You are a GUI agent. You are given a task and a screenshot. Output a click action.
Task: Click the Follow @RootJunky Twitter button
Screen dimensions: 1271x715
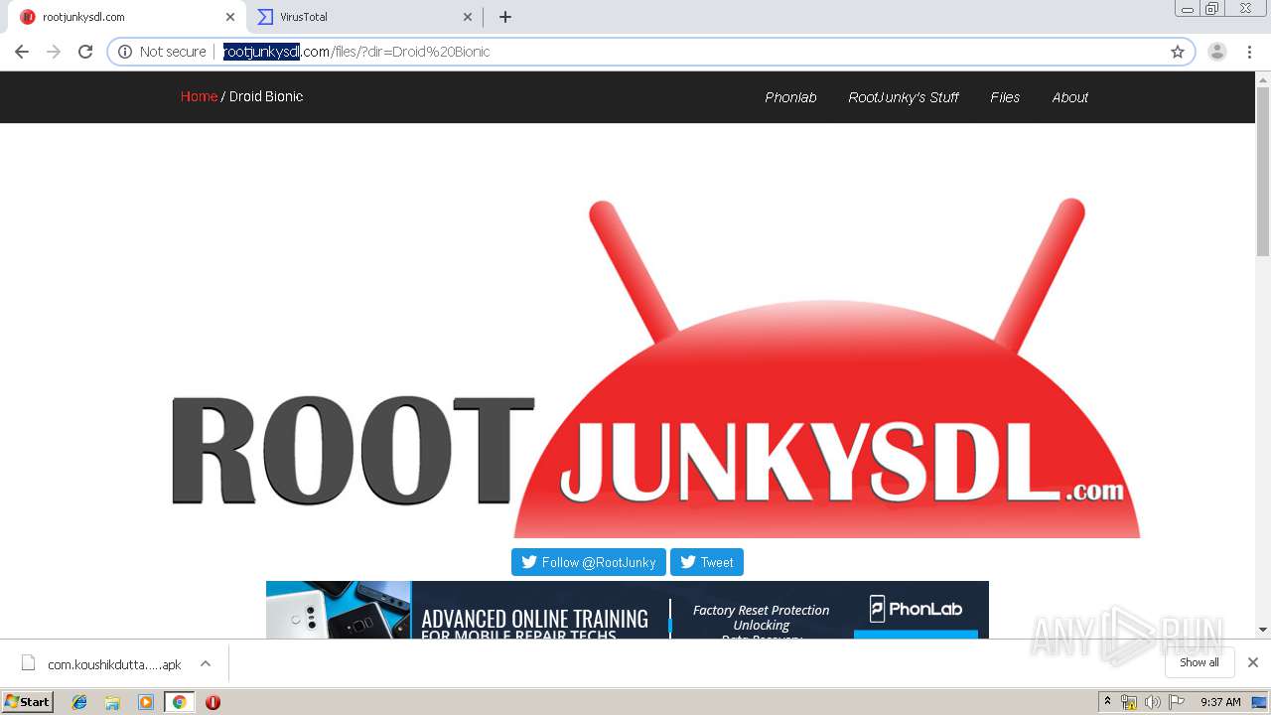coord(589,562)
